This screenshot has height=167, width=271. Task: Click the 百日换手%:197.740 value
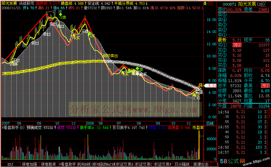point(130,128)
